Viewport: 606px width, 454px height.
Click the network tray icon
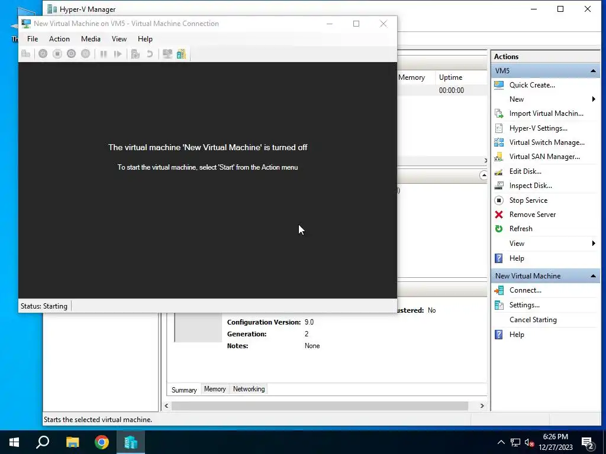click(515, 442)
